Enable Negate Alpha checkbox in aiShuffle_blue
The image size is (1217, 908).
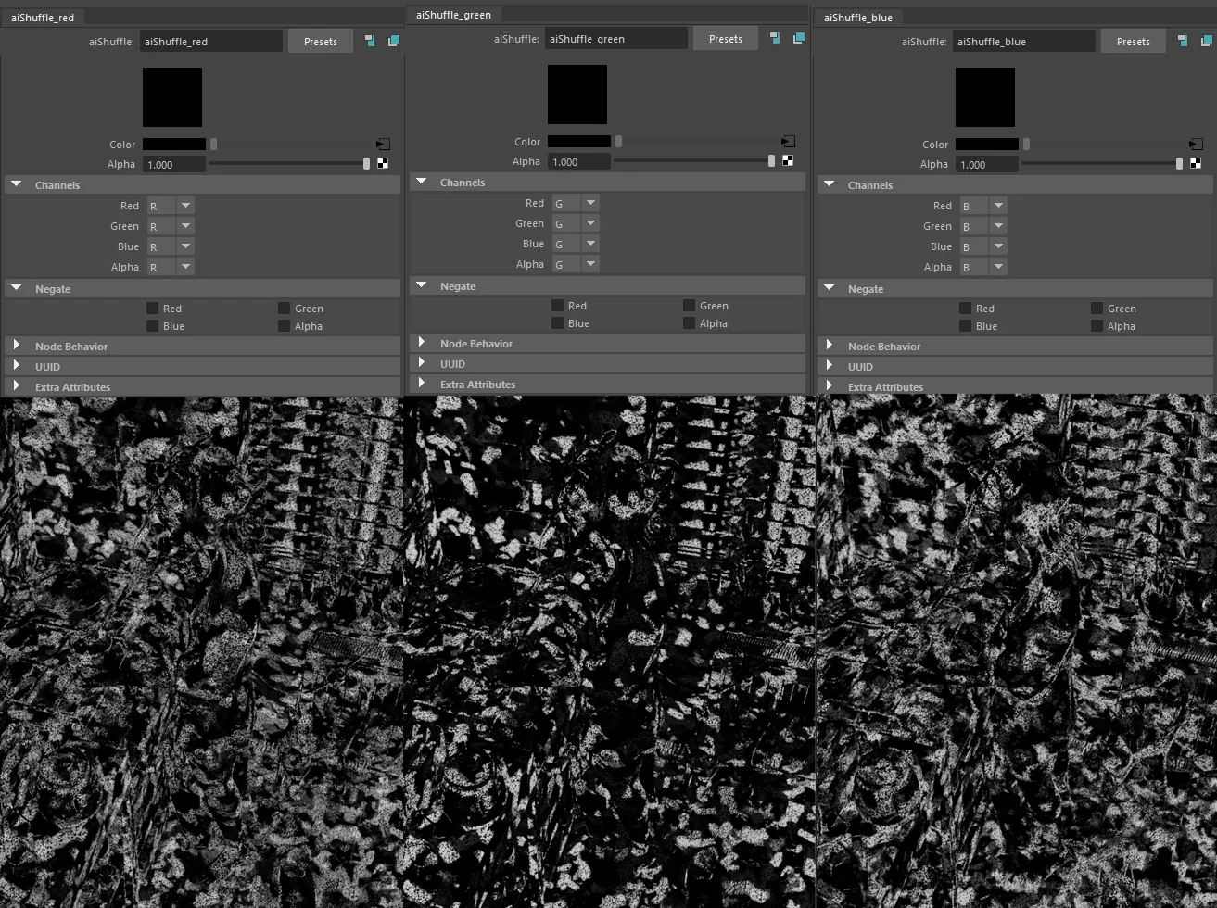pyautogui.click(x=1097, y=325)
